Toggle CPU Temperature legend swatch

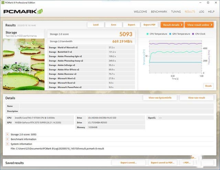point(147,34)
